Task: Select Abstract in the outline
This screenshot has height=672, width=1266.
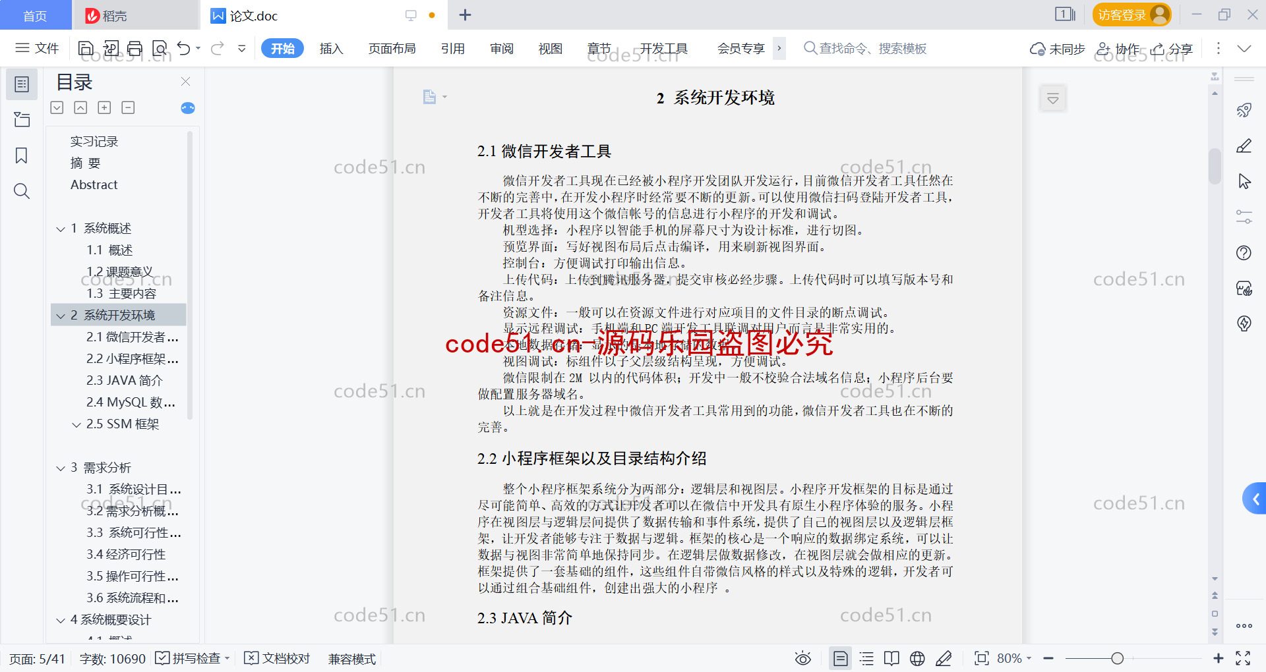Action: (x=94, y=184)
